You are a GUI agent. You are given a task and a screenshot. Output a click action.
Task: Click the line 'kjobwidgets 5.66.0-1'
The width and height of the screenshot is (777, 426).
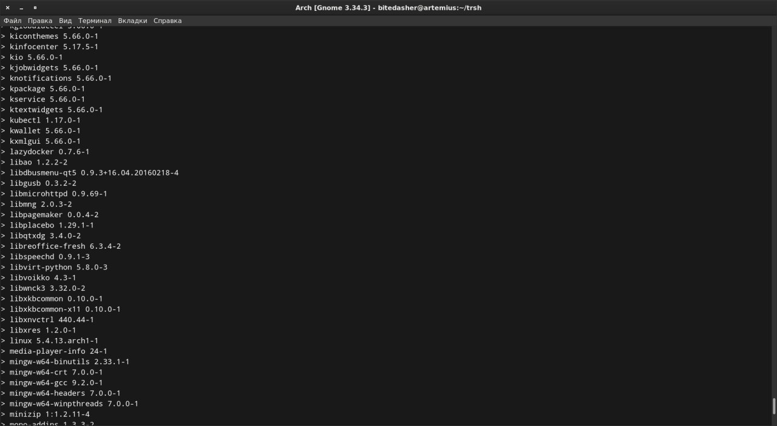click(54, 68)
